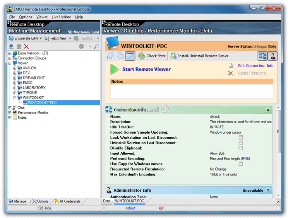The width and height of the screenshot is (288, 218).
Task: Toggle the administrator info view icon
Action: [x=273, y=56]
